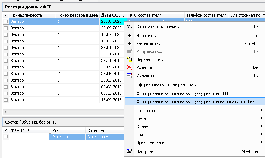Click the Размножить duplicate icon

(x=129, y=43)
